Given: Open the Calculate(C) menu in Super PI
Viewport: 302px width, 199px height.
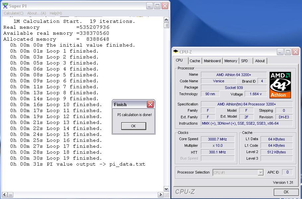Looking at the screenshot, I should click(x=14, y=13).
